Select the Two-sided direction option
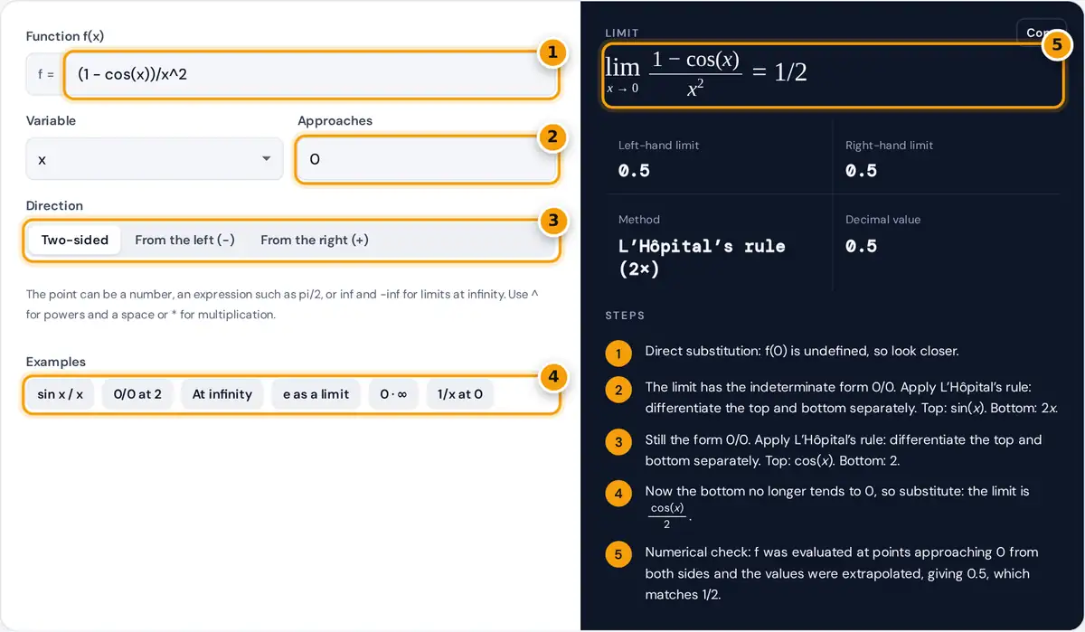Viewport: 1085px width, 632px height. (74, 240)
